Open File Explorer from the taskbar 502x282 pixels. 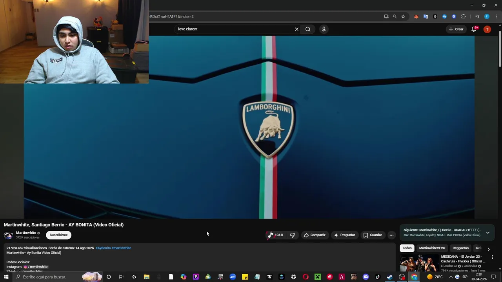click(x=146, y=277)
